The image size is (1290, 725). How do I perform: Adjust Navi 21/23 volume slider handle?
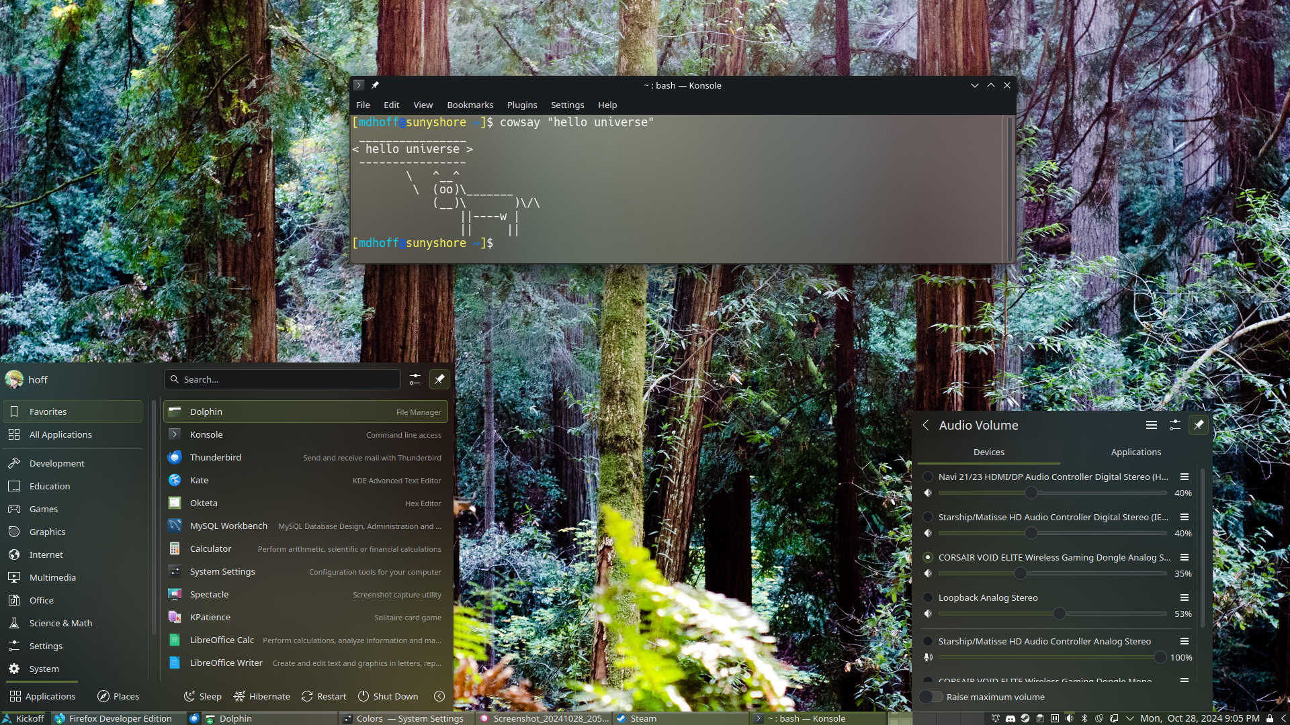[1031, 493]
